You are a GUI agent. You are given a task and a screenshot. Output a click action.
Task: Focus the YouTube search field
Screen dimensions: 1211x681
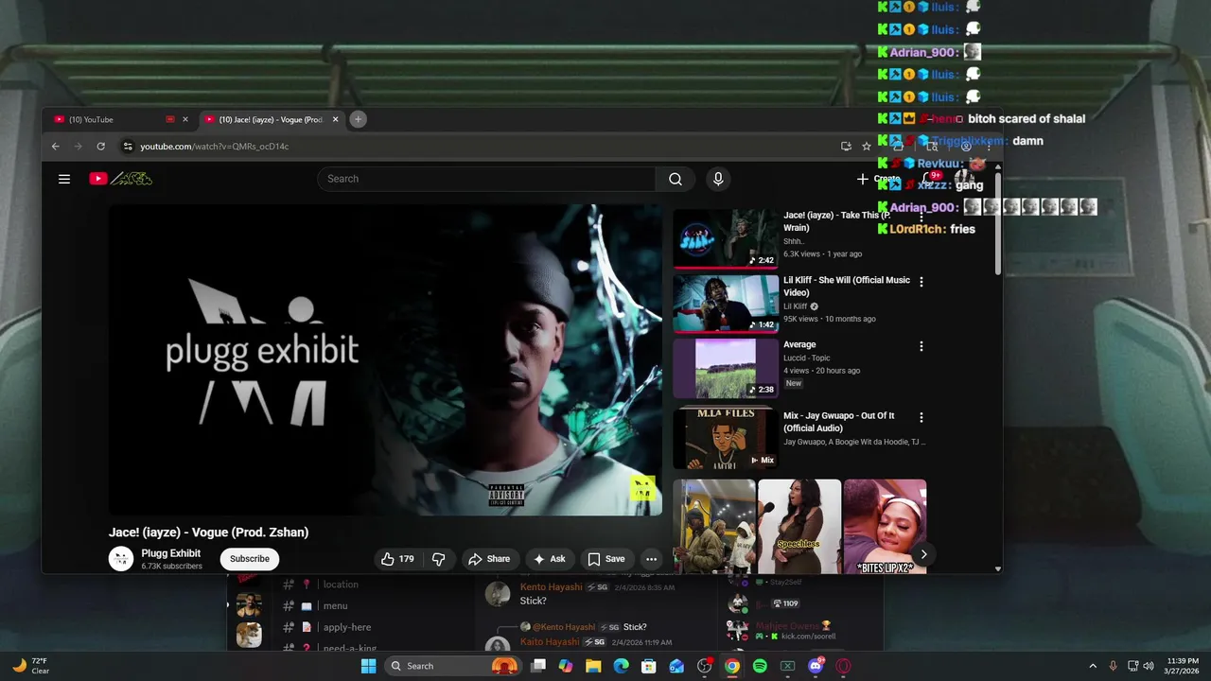point(486,179)
